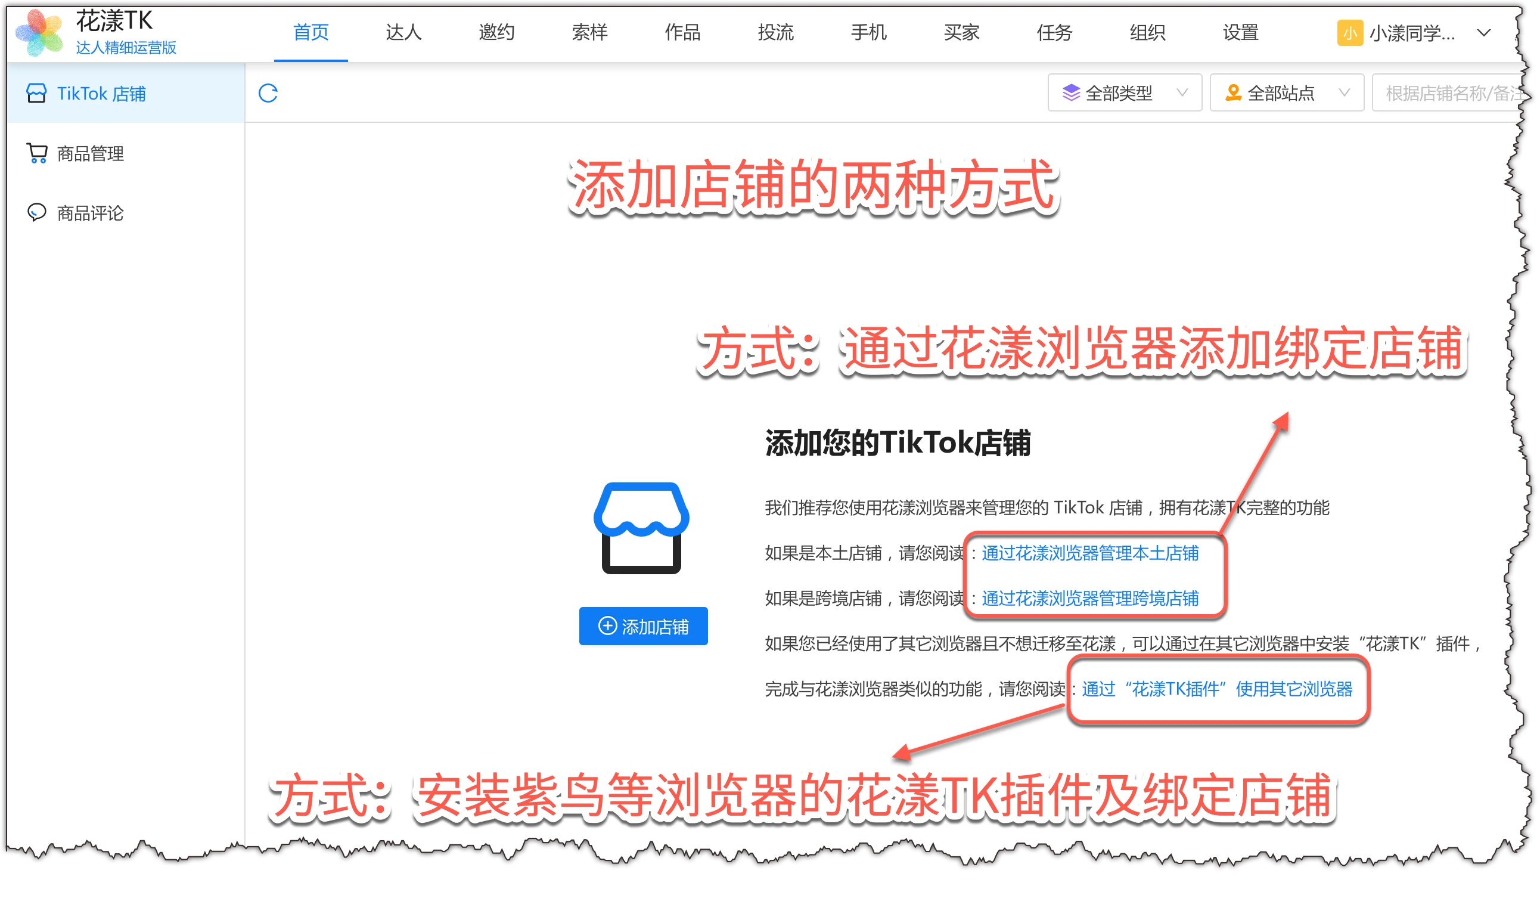Click the layers icon beside 全部类型
The width and height of the screenshot is (1540, 898).
tap(1070, 93)
